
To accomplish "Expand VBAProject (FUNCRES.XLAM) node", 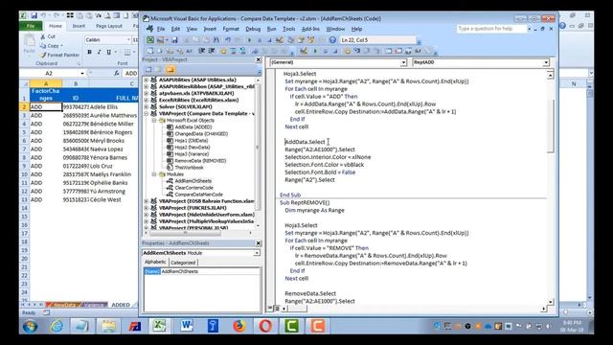I will pos(147,208).
